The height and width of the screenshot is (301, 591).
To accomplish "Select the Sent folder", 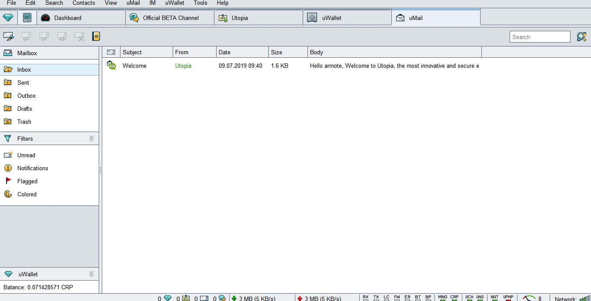I will tap(23, 83).
